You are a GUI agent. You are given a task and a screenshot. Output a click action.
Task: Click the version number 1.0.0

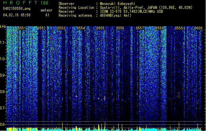click(x=45, y=3)
